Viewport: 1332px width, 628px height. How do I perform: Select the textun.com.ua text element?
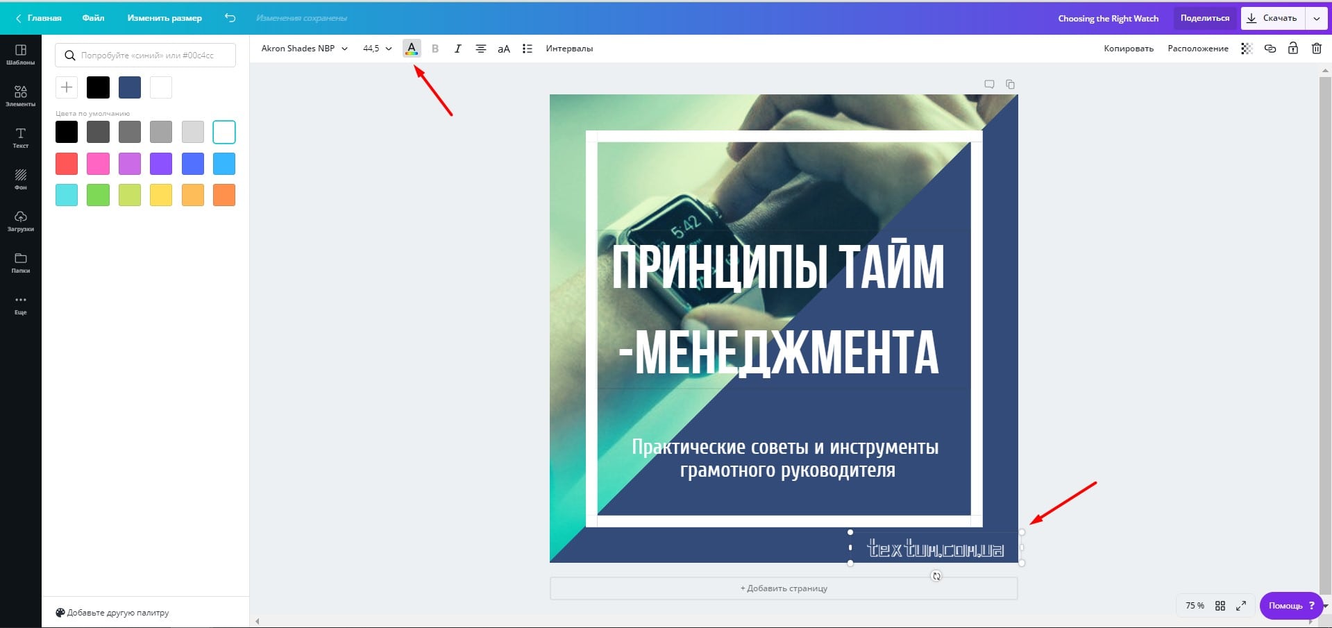click(936, 549)
